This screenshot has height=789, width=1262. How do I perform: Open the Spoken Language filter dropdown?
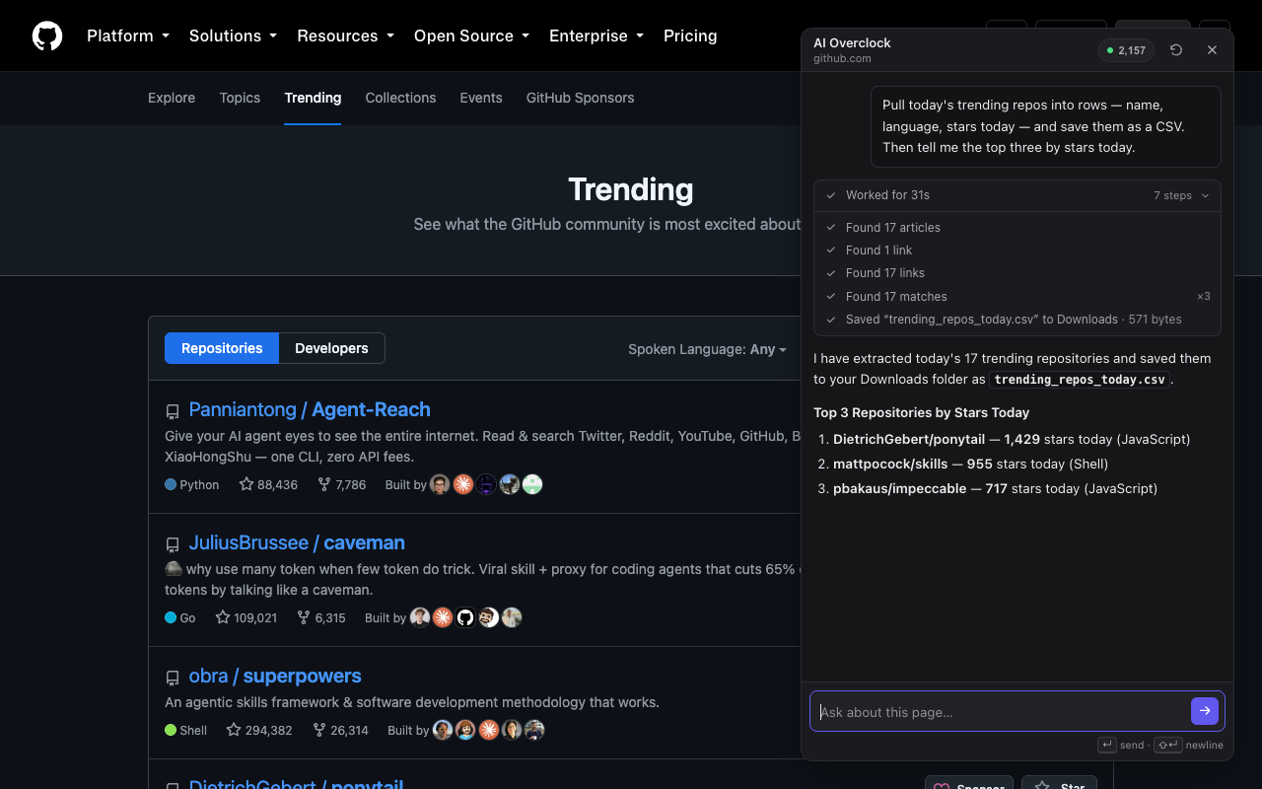(707, 349)
